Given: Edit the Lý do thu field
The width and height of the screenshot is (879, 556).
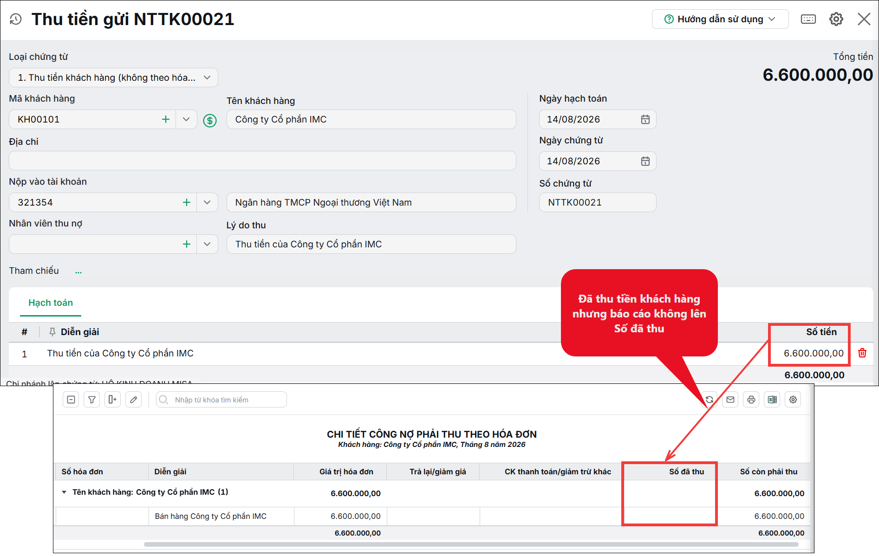Looking at the screenshot, I should click(371, 244).
